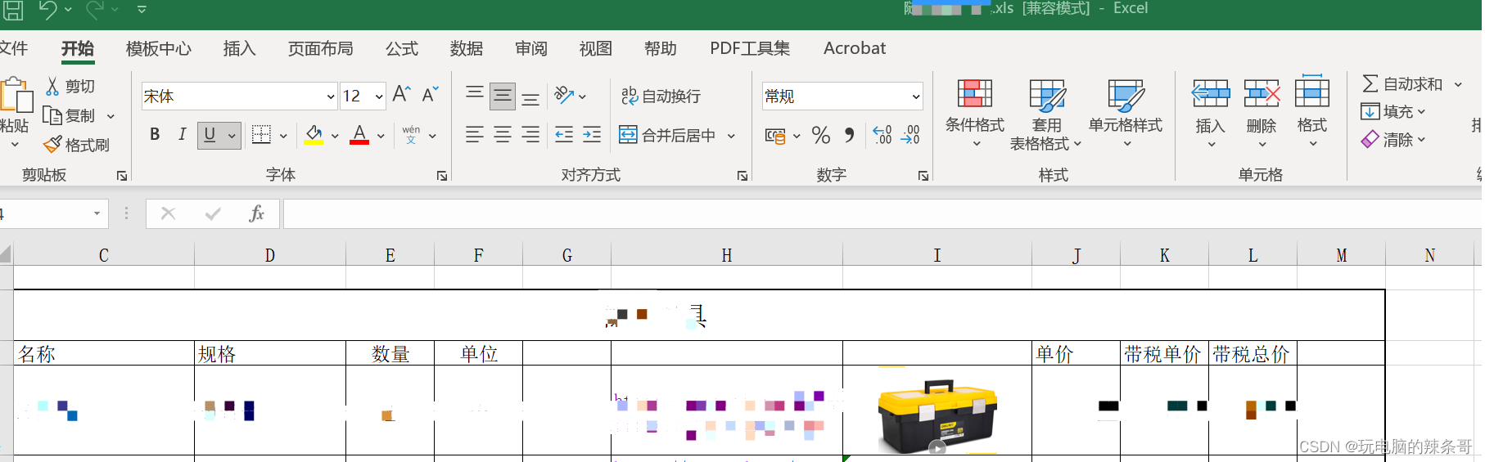Screen dimensions: 1485x462
Task: Decrease decimal places
Action: coord(910,135)
